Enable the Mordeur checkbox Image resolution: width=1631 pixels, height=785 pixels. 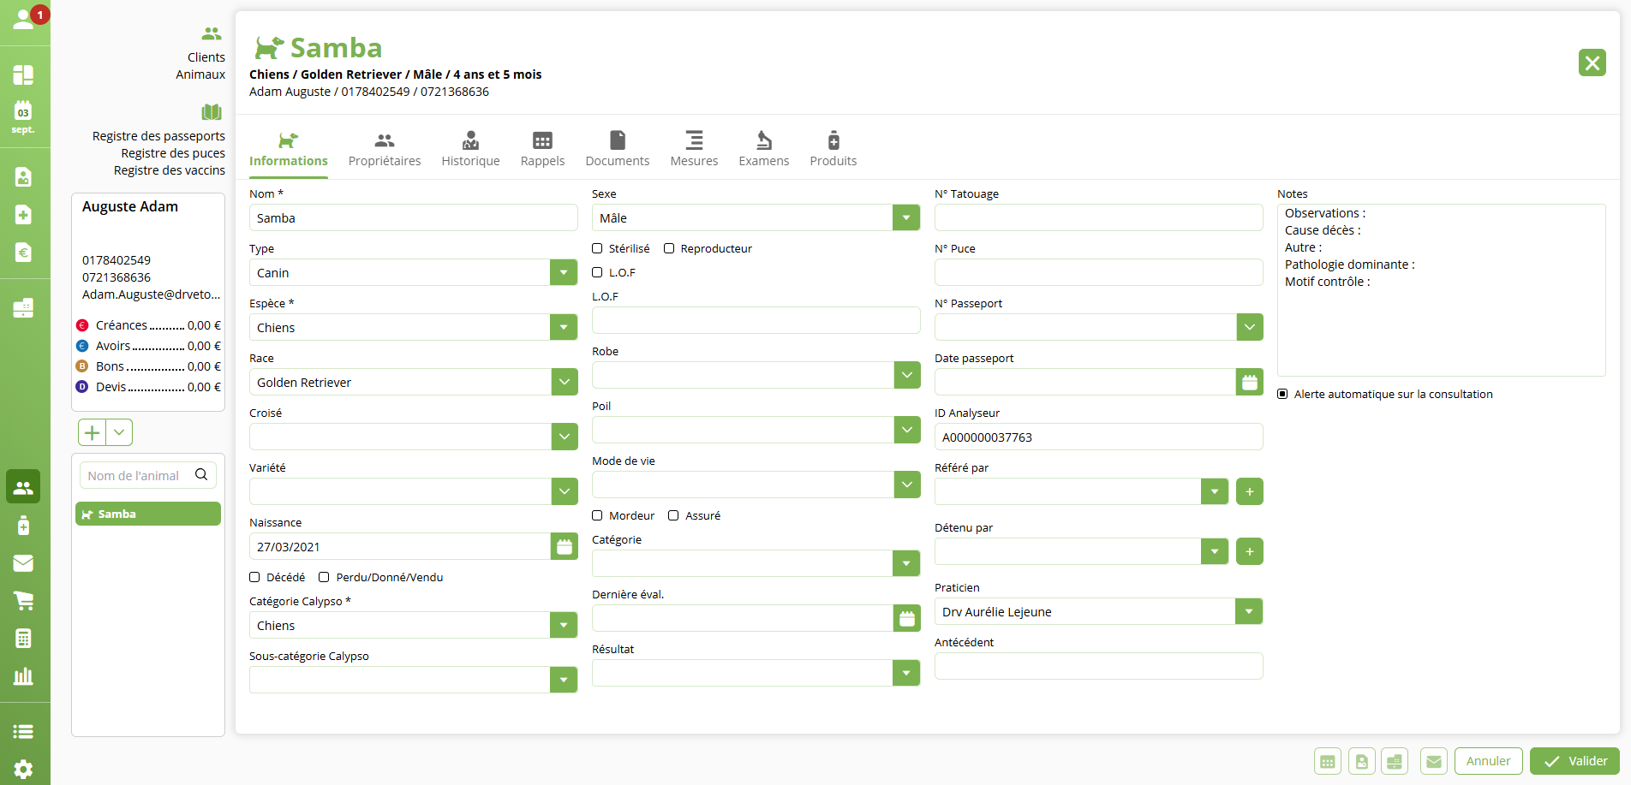598,515
